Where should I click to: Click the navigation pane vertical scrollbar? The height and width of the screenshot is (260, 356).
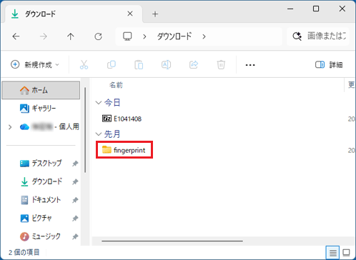[x=85, y=130]
